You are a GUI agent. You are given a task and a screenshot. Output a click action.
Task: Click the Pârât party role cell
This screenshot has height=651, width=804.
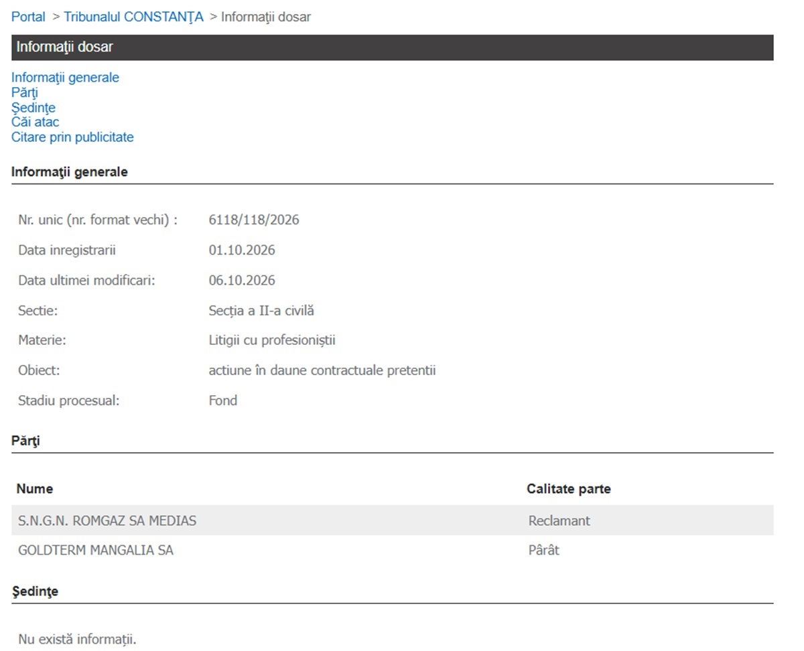[x=544, y=551]
